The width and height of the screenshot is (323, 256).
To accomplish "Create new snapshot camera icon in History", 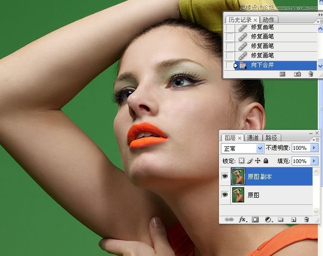I will pos(297,74).
